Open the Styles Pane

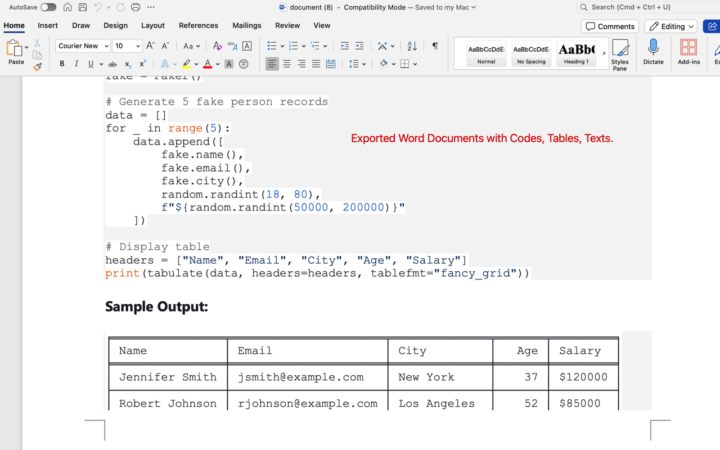pyautogui.click(x=620, y=55)
